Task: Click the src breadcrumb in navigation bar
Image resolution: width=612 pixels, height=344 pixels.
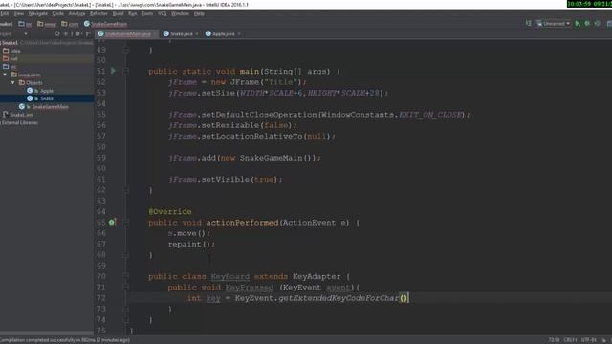Action: coord(26,24)
